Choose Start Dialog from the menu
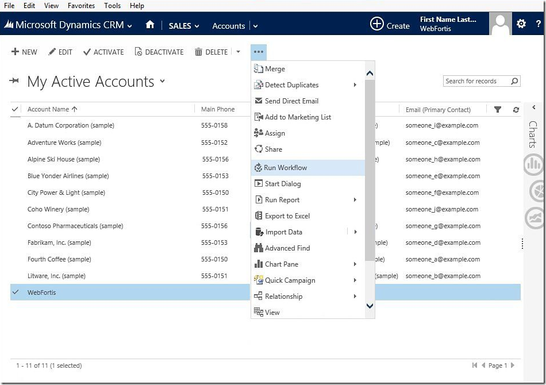The width and height of the screenshot is (546, 385). click(308, 183)
